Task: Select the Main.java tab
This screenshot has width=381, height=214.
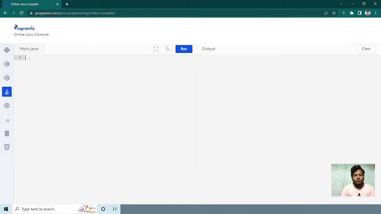Action: pos(29,49)
